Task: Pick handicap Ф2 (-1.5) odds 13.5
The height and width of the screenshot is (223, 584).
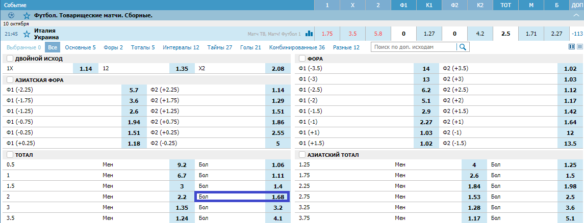Action: coord(570,143)
